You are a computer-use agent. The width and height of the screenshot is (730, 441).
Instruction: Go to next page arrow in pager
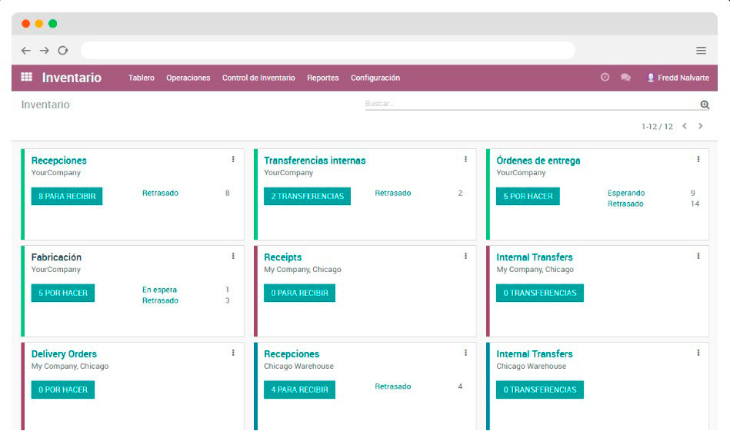pyautogui.click(x=700, y=126)
